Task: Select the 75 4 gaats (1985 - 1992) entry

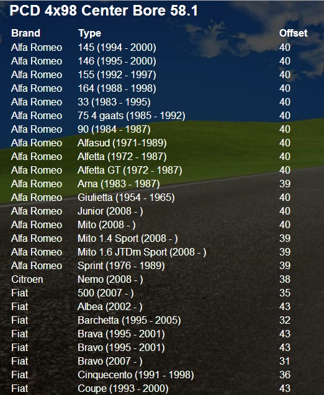Action: [132, 115]
